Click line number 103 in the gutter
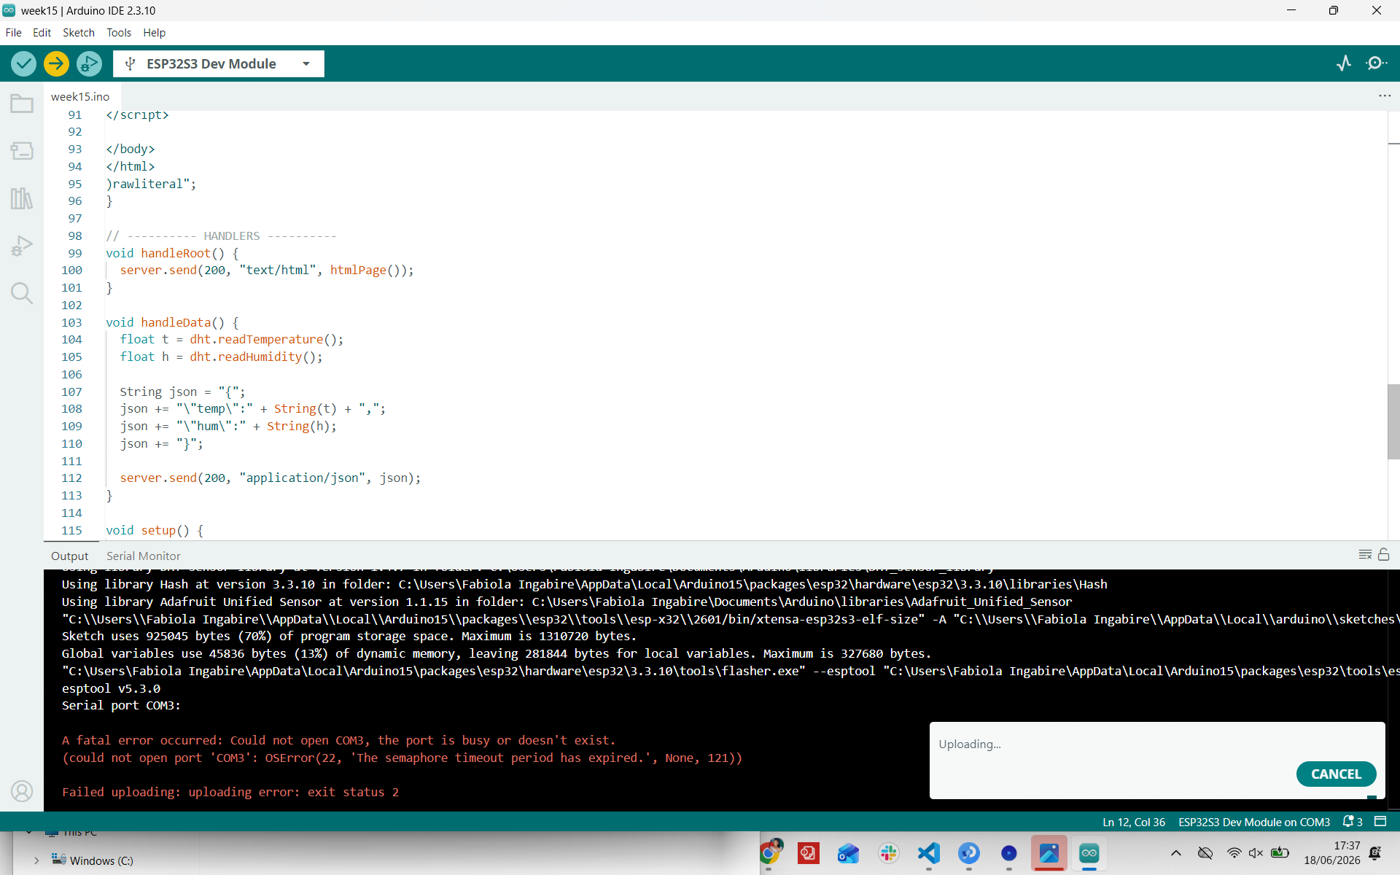The image size is (1400, 875). [71, 322]
